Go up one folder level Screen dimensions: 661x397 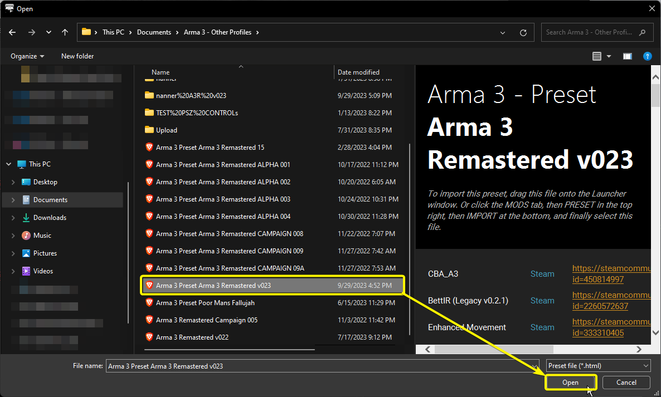tap(65, 32)
